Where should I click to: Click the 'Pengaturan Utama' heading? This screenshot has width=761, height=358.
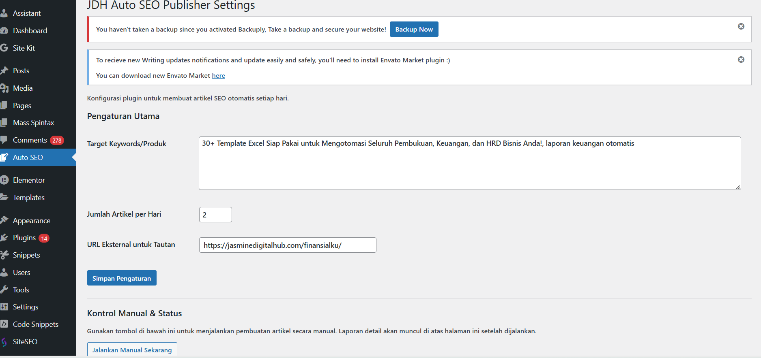(123, 116)
